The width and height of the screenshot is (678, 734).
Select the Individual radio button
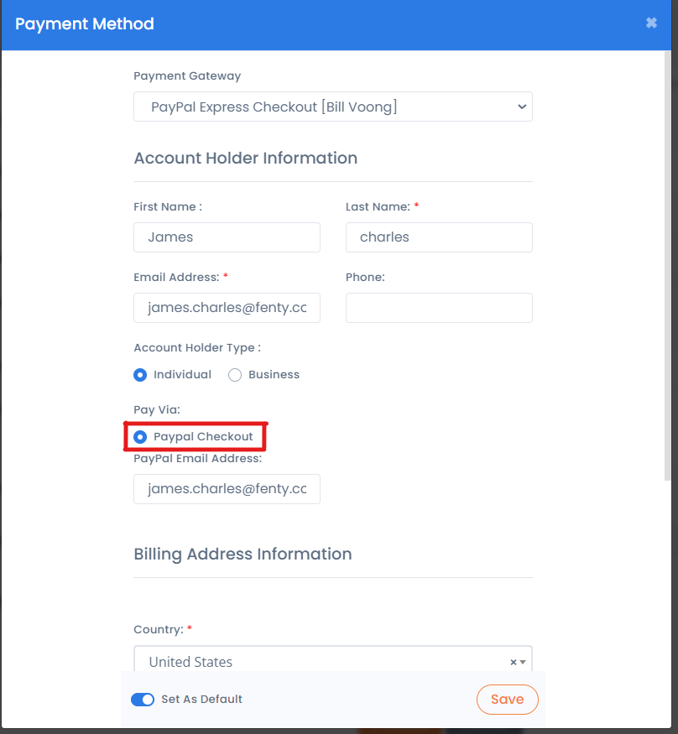coord(140,375)
